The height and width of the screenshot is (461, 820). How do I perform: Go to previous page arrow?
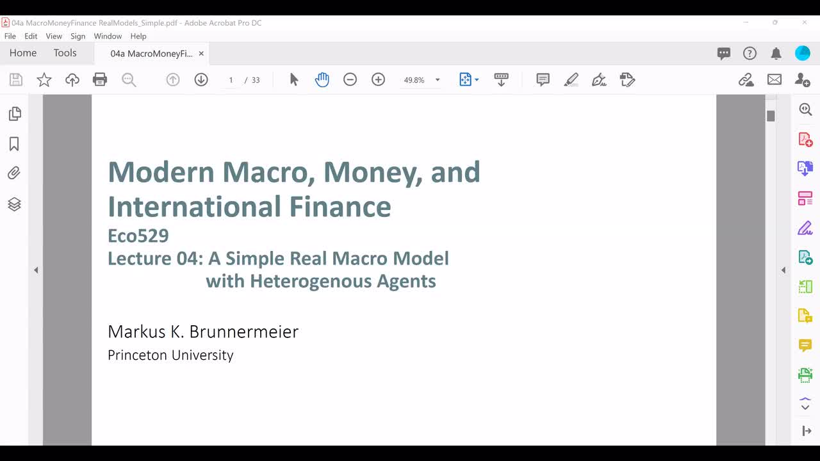(x=173, y=80)
